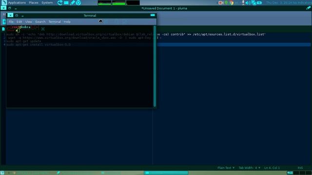
Task: Switch to the highlighted Terminal taskbar entry
Action: click(x=166, y=173)
